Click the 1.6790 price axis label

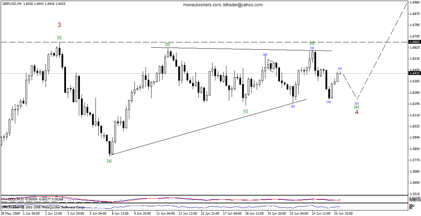coord(415,25)
